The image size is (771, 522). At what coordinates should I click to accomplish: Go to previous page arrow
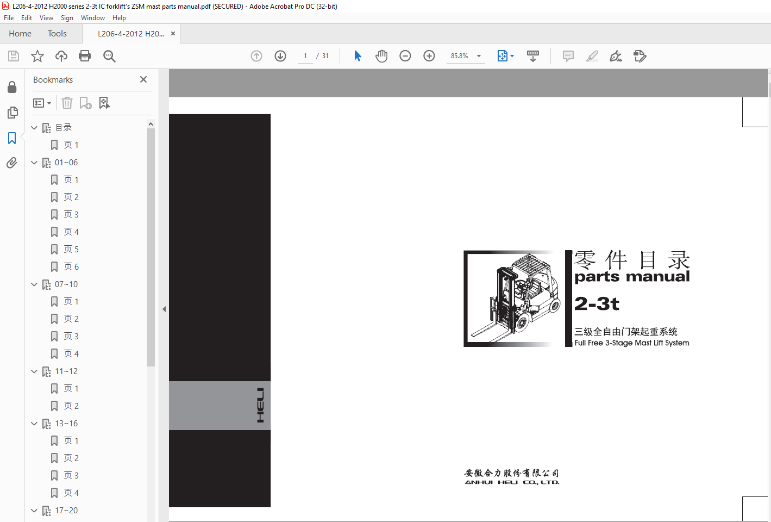tap(256, 56)
